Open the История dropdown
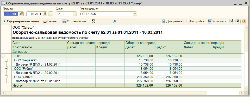This screenshot has height=97, width=250. 217,21
